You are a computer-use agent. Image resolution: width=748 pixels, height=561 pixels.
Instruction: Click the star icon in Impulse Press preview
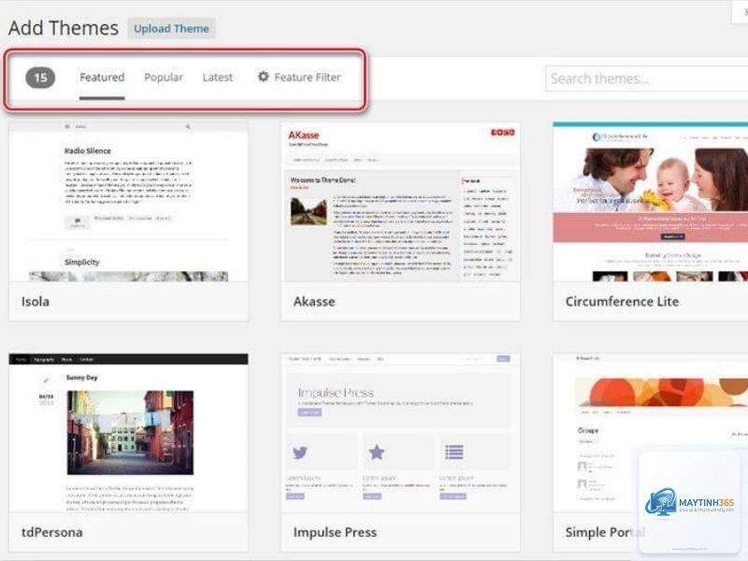click(377, 452)
